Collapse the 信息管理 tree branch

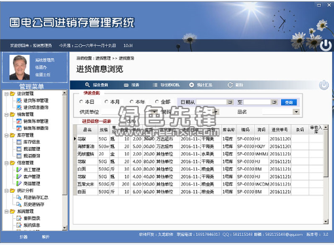click(7, 163)
